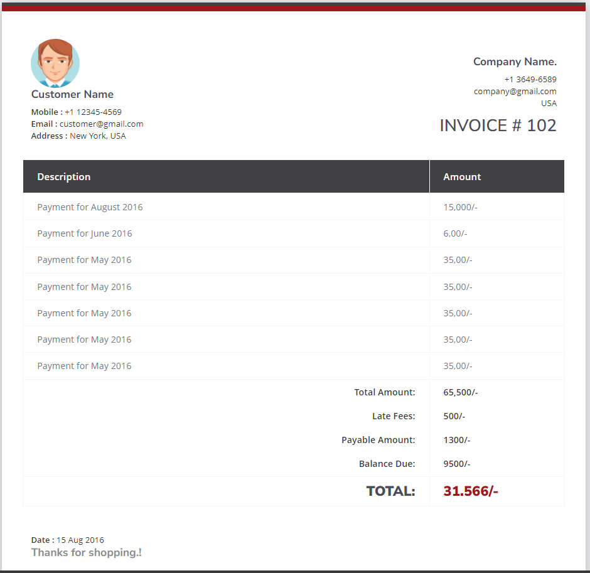Select the Company Name heading
Screen dimensions: 590x573
[x=515, y=62]
